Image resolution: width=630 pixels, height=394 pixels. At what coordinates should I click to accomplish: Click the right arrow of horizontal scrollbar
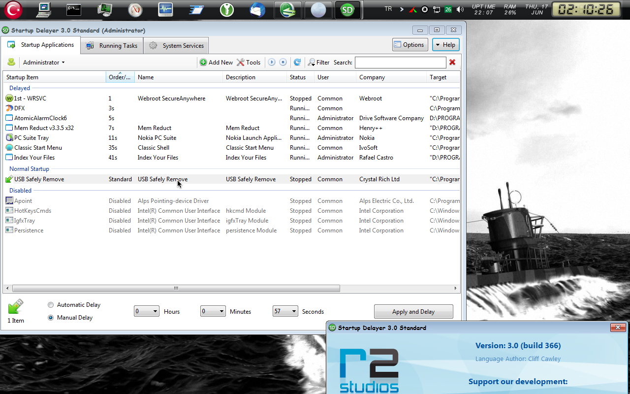[456, 289]
